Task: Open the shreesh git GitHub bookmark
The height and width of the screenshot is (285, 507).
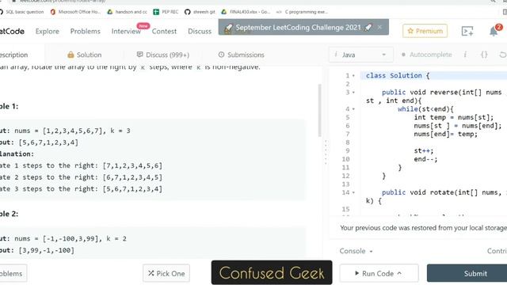Action: pos(200,12)
